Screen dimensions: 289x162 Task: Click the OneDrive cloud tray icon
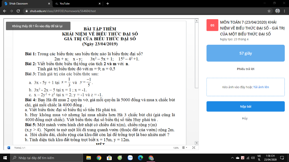(238, 158)
